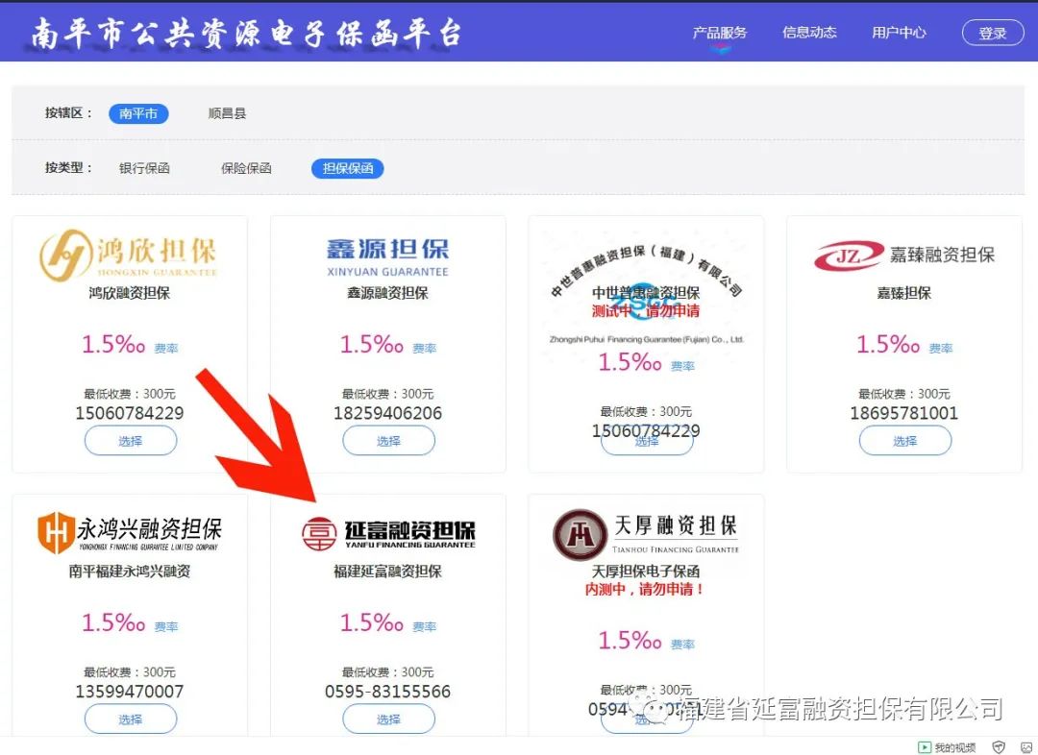Click the 永鸿兴融资担保 logo

pos(129,532)
